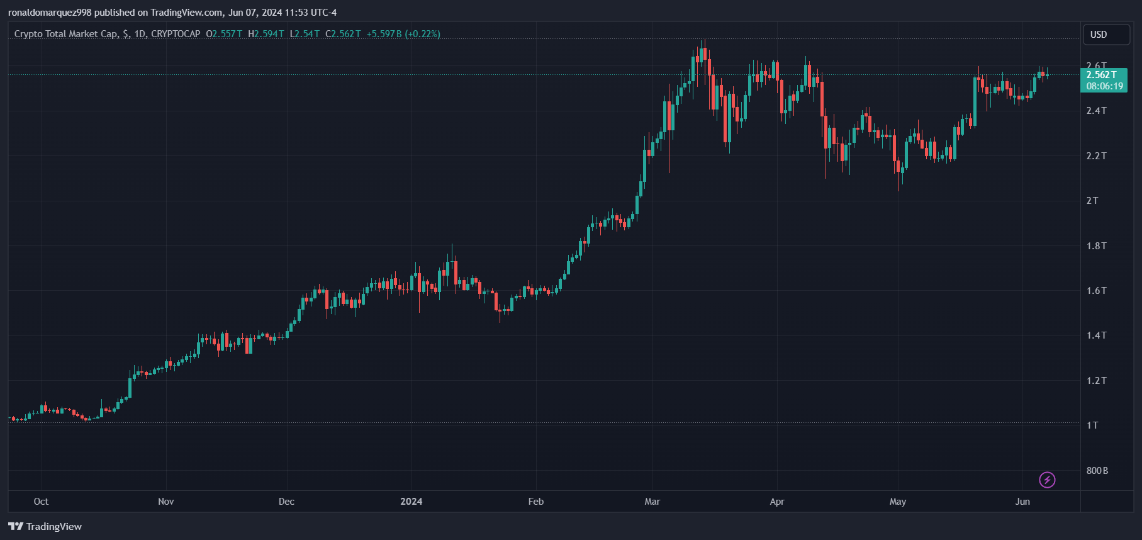Click the 08:06:19 candle countdown timer
1142x540 pixels.
pyautogui.click(x=1104, y=86)
